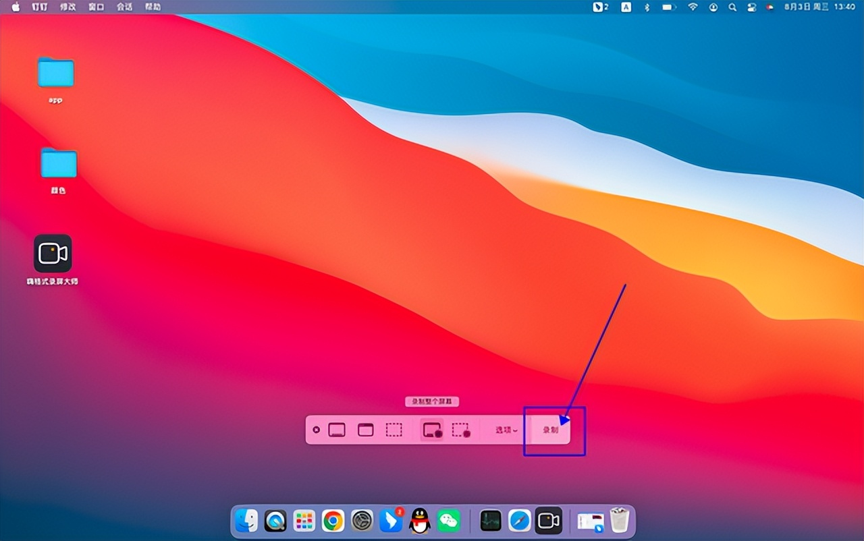Open the 选项 options dropdown
This screenshot has width=864, height=541.
click(x=505, y=430)
